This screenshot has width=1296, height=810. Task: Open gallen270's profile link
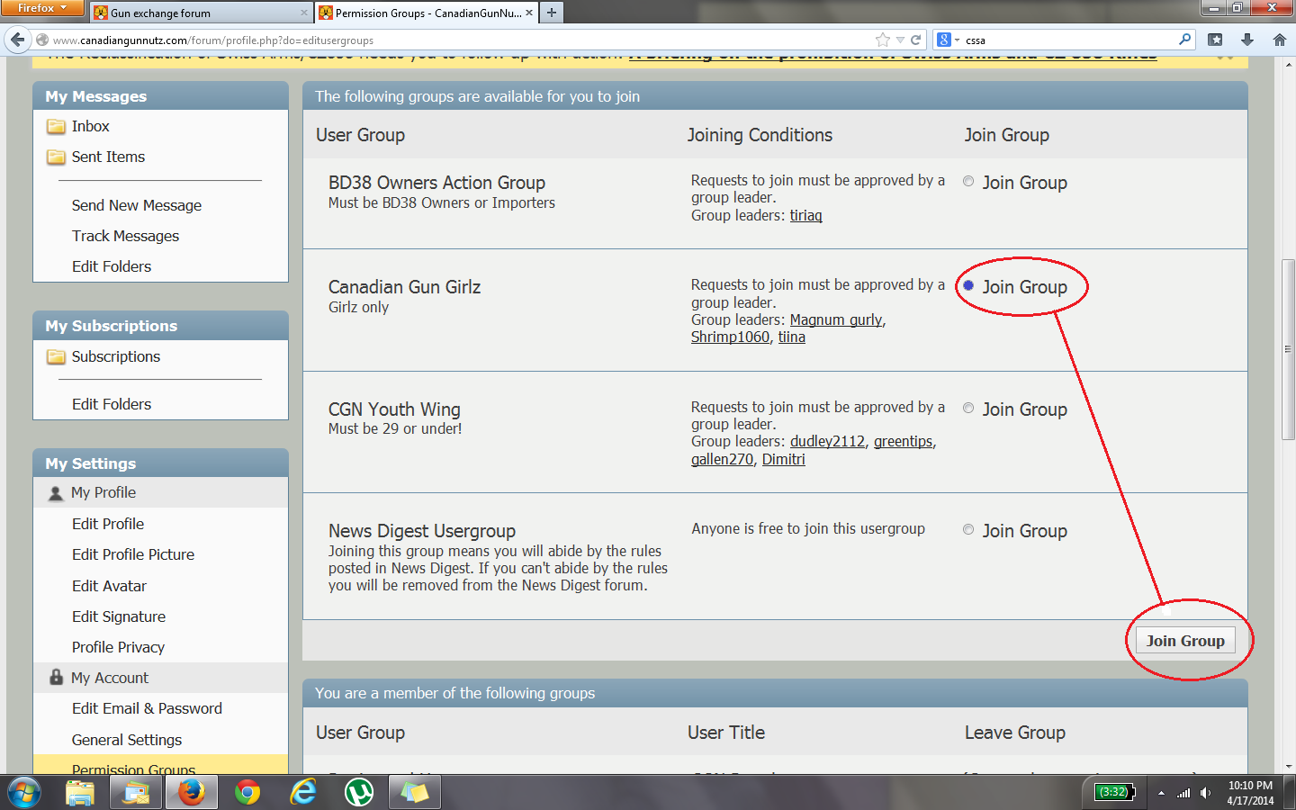(x=722, y=459)
